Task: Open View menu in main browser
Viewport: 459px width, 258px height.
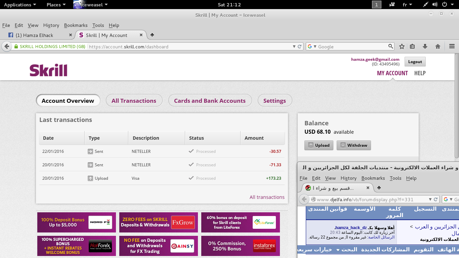Action: coord(33,25)
